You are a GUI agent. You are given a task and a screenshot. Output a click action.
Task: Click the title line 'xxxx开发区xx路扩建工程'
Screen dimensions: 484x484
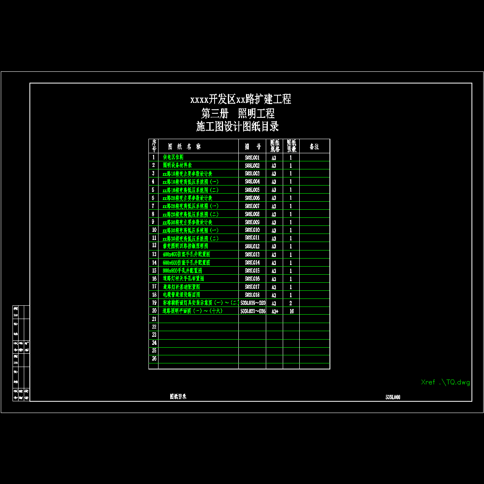point(241,99)
